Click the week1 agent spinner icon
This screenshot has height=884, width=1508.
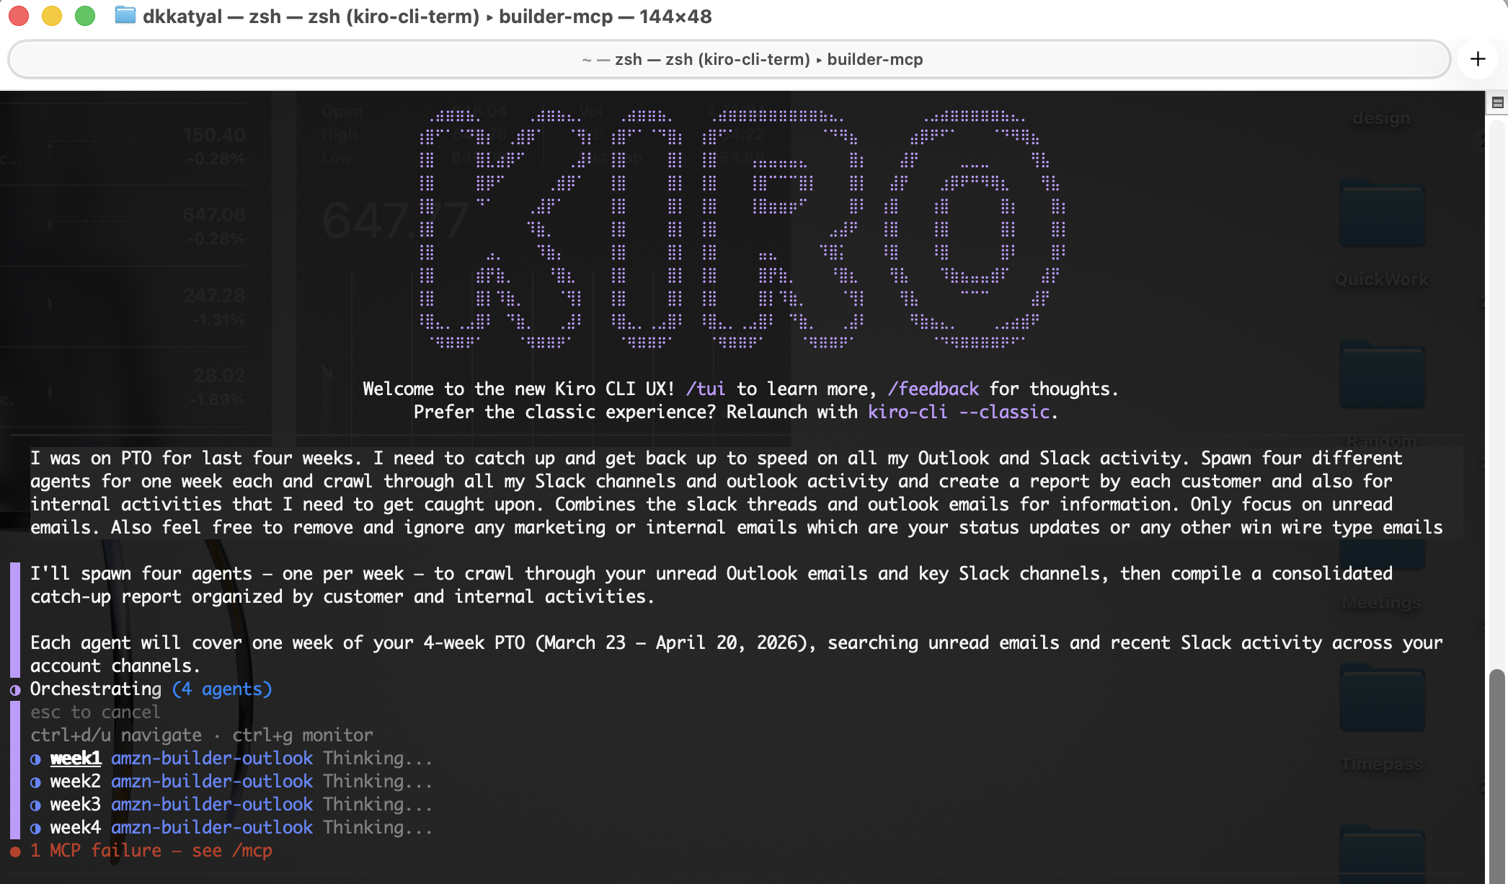35,759
